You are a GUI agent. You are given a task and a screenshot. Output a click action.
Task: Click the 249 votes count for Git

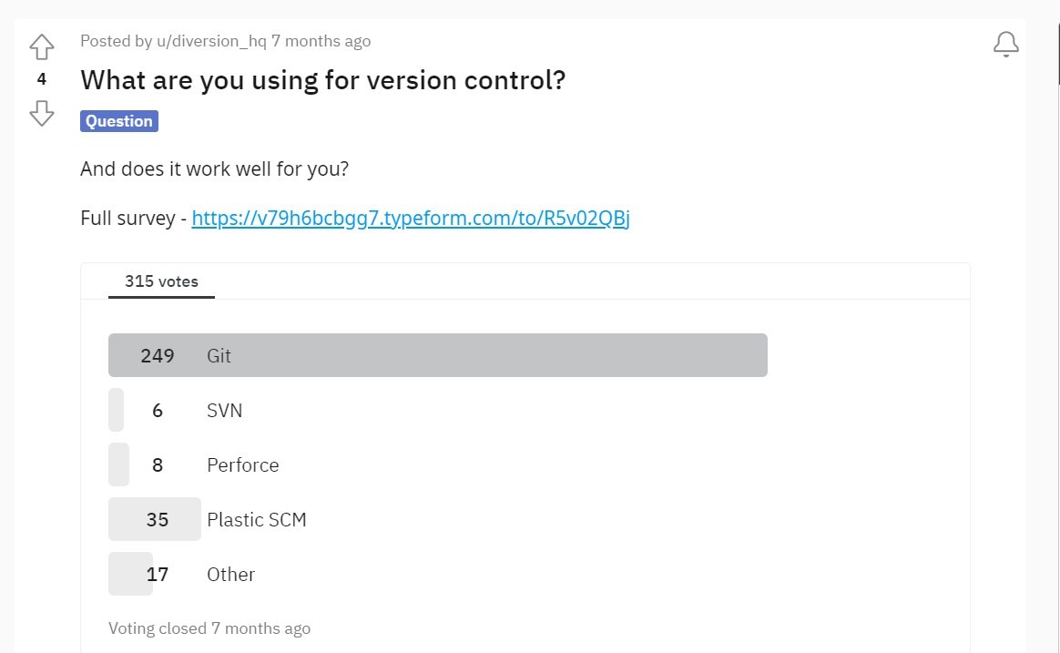point(158,355)
